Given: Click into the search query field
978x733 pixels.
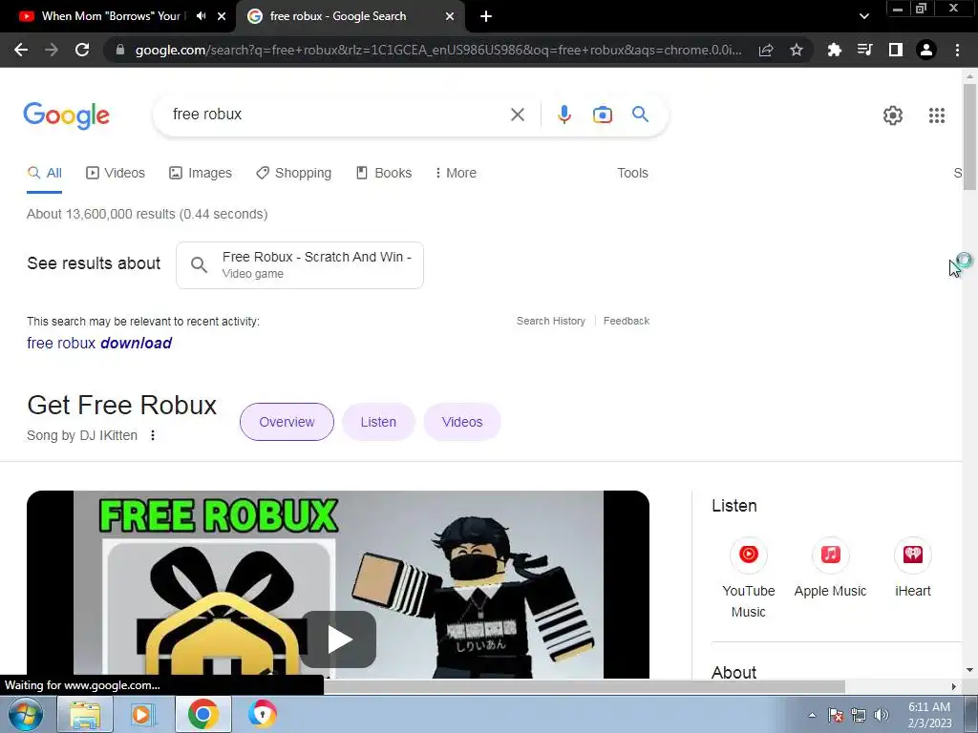Looking at the screenshot, I should pos(337,115).
